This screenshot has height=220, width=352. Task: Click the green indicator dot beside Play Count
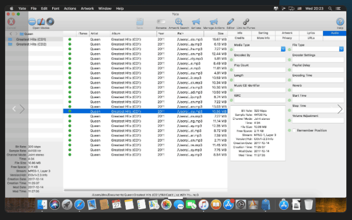pyautogui.click(x=232, y=70)
